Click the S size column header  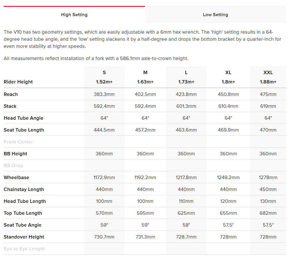(x=104, y=72)
